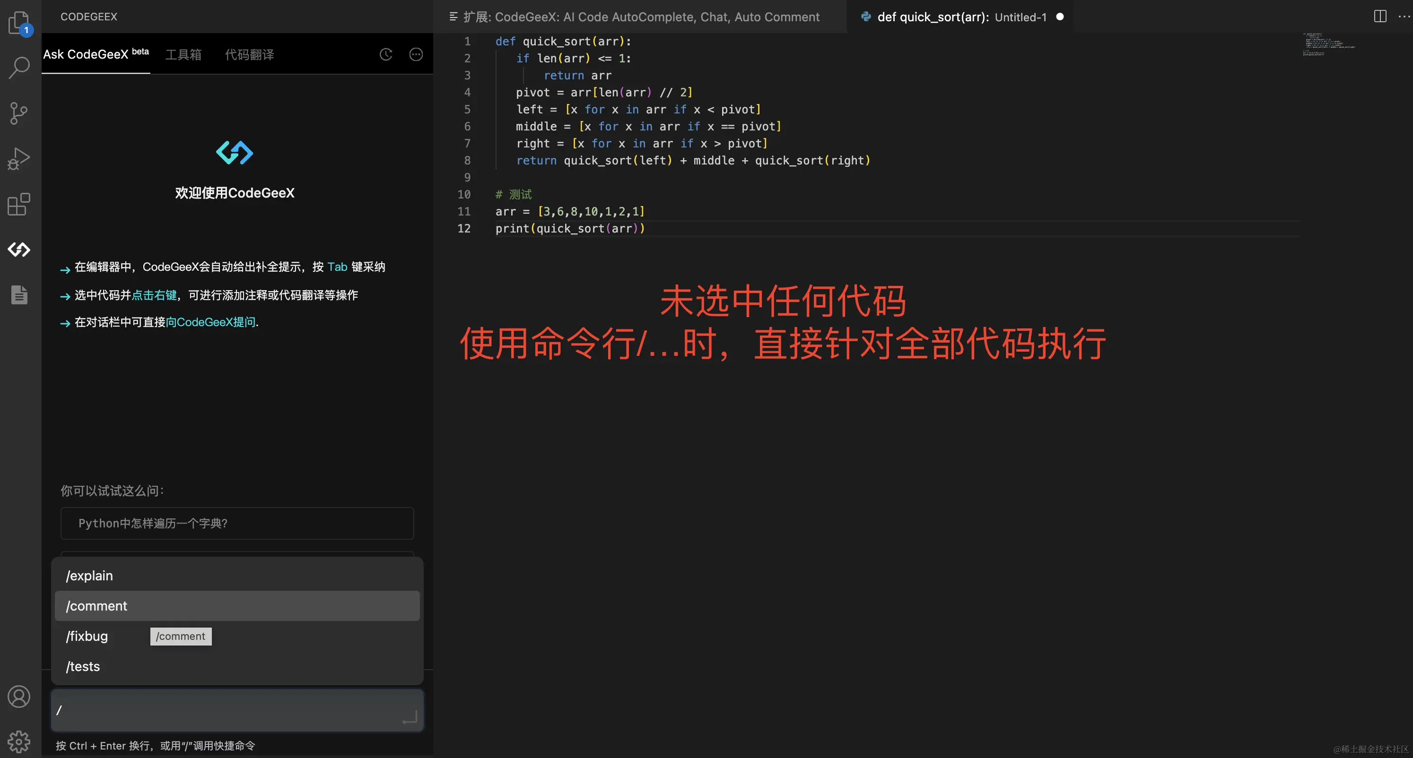Switch to the 工具箱 tab
The image size is (1413, 758).
tap(183, 55)
